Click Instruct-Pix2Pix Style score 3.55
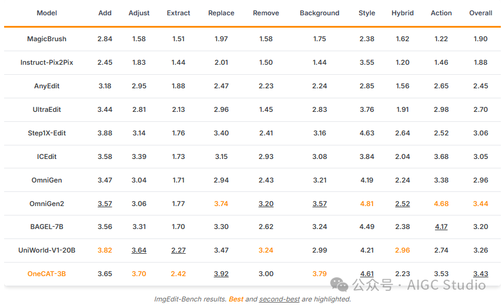The height and width of the screenshot is (305, 502). (367, 62)
